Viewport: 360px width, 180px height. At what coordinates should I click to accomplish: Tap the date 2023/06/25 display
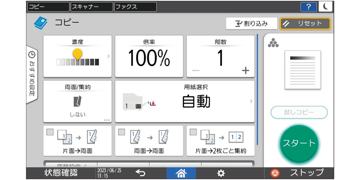point(109,170)
